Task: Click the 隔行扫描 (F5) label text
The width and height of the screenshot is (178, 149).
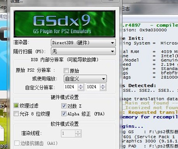Action: 30,51
